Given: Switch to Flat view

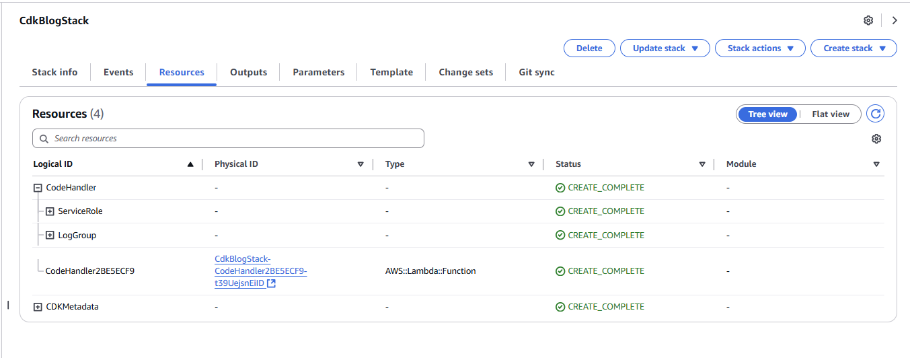Looking at the screenshot, I should coord(831,114).
